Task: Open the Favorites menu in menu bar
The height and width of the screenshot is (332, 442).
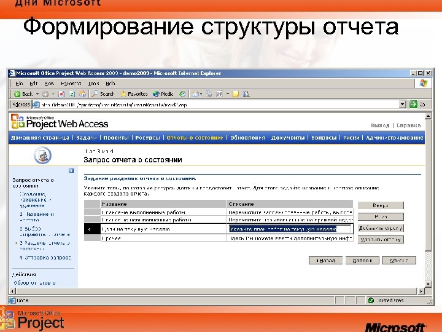Action: click(71, 84)
